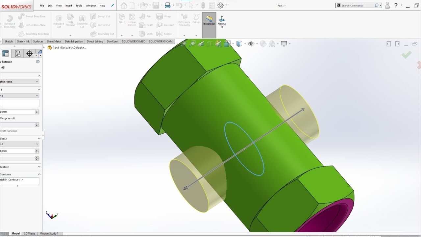
Task: Switch to the PropertyManager tab icon
Action: [6, 54]
